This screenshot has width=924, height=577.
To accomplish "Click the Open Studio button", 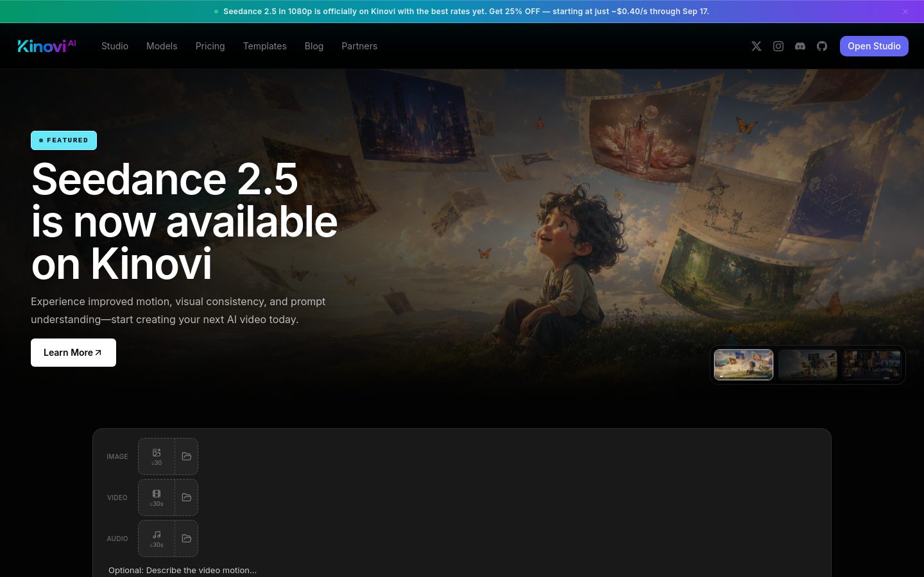I will point(874,46).
